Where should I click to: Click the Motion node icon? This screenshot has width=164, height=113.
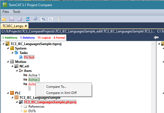(12, 62)
